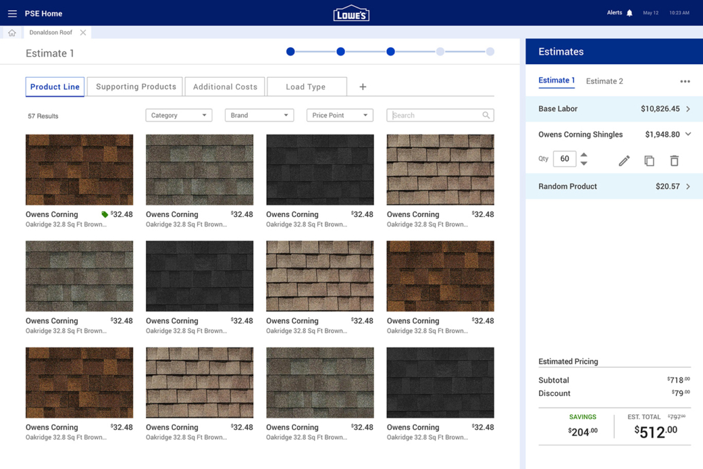Viewport: 703px width, 469px height.
Task: Click the search magnifier icon
Action: [x=486, y=115]
